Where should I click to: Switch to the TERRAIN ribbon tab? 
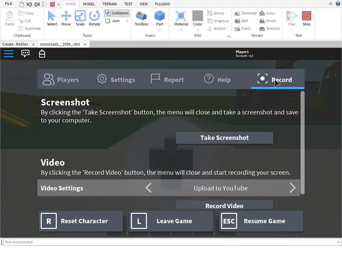[x=110, y=4]
